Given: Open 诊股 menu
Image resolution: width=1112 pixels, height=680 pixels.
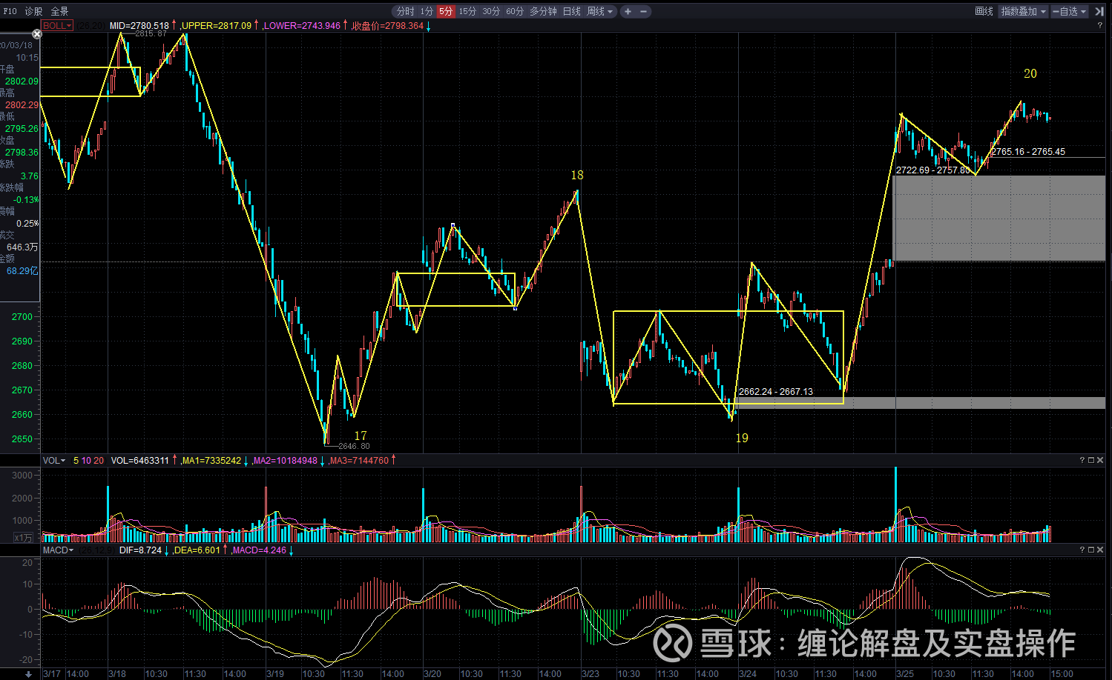Looking at the screenshot, I should 33,11.
